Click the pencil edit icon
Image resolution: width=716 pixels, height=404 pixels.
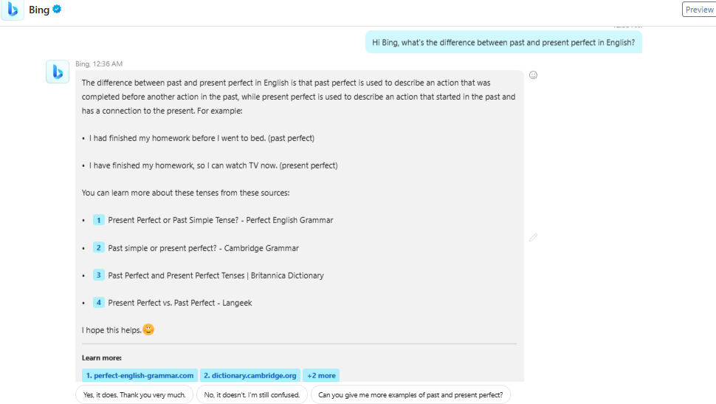pyautogui.click(x=534, y=237)
